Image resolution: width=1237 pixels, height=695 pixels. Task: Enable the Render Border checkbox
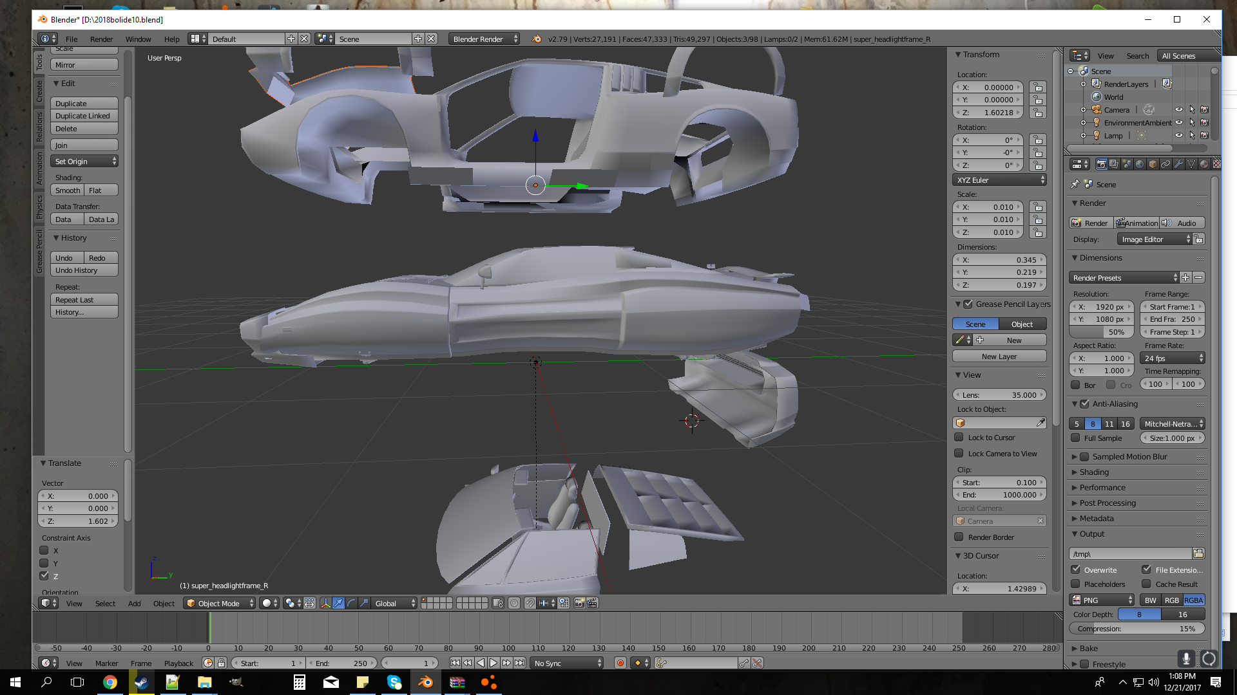pos(959,537)
